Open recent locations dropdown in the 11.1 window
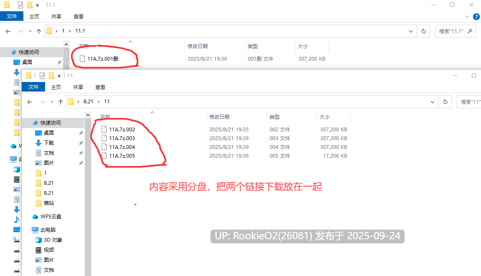The width and height of the screenshot is (481, 276). [30, 31]
